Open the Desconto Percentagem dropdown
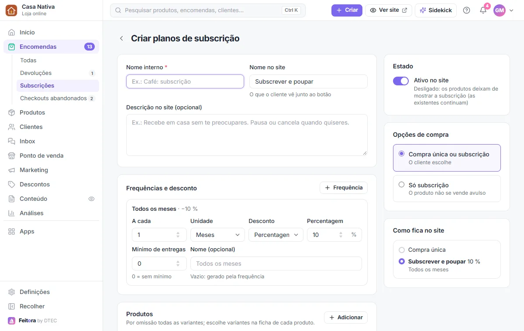The width and height of the screenshot is (524, 331). pos(276,235)
